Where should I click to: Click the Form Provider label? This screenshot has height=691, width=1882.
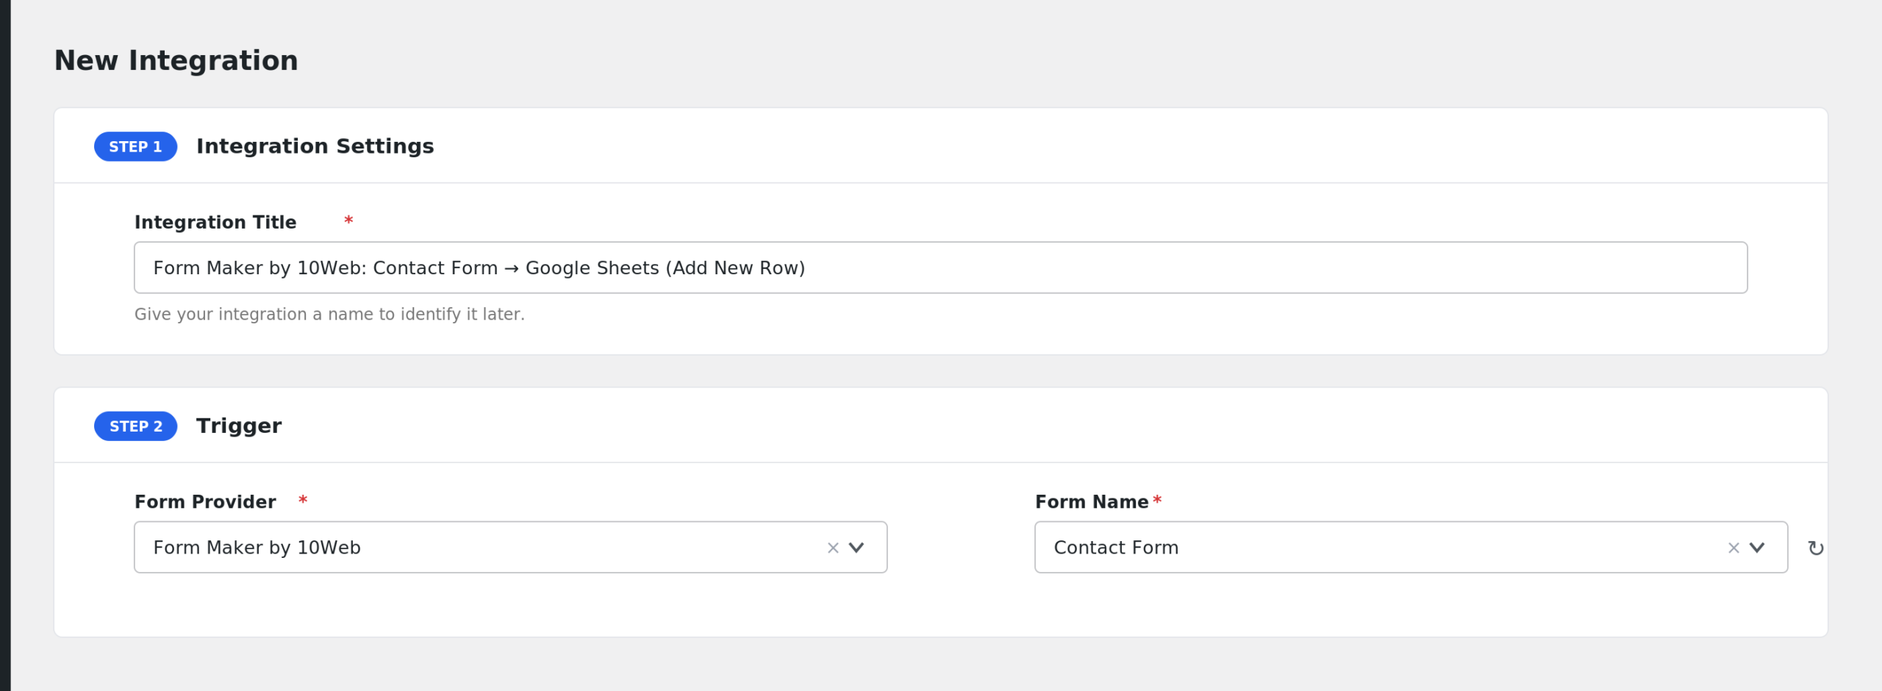pyautogui.click(x=205, y=502)
